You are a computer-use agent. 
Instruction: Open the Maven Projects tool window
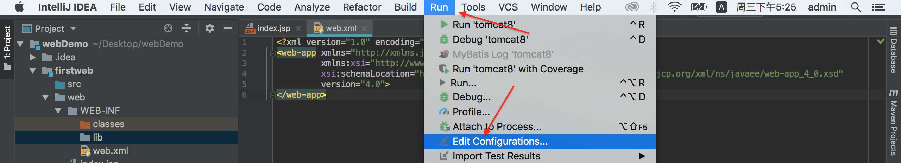[x=893, y=122]
